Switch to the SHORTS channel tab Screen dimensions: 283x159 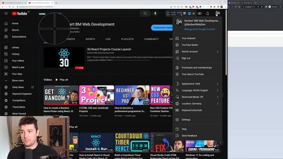(x=90, y=39)
